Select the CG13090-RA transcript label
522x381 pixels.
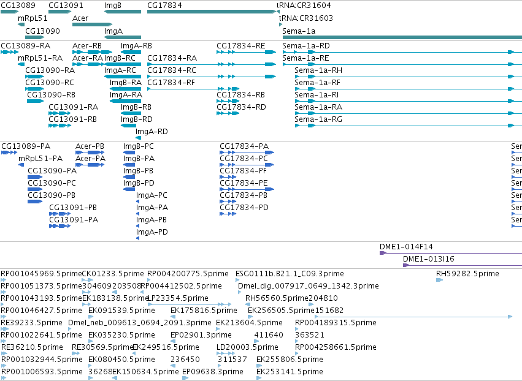pyautogui.click(x=50, y=70)
